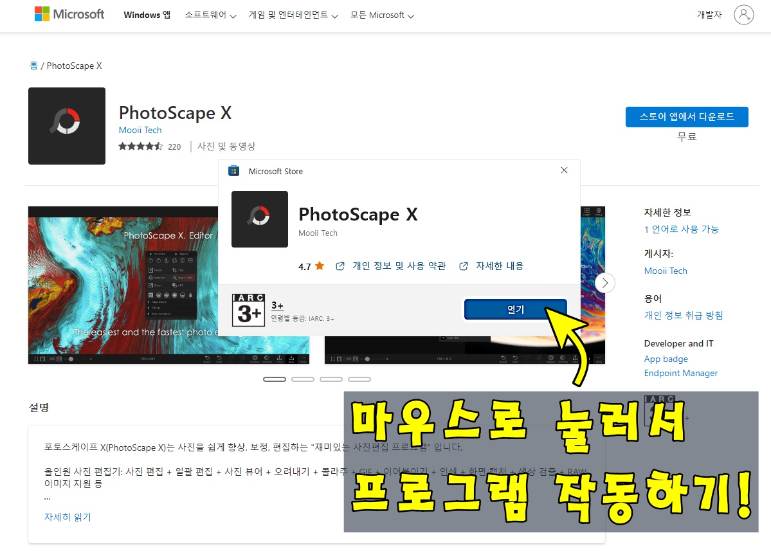Expand the 게임 및 엔터테인먼트 dropdown
The image size is (771, 551).
[293, 15]
